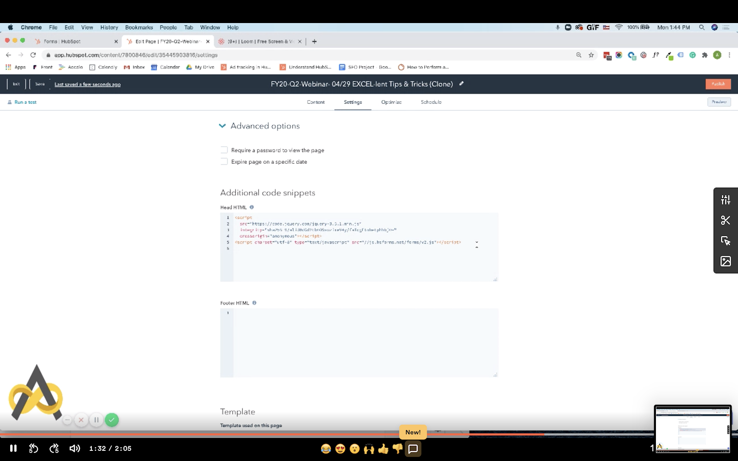React with the thumbs up emoji
This screenshot has width=738, height=461.
point(383,449)
